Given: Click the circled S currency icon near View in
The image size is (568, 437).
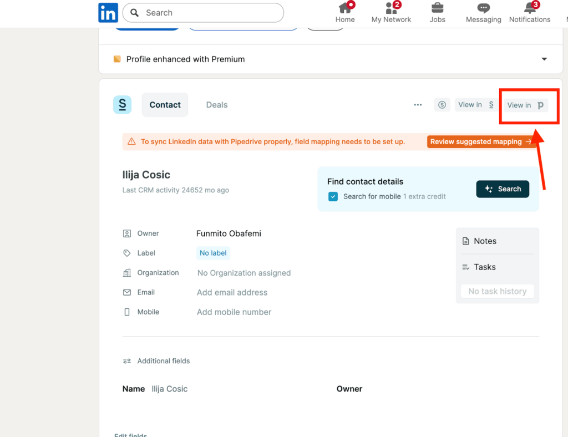Looking at the screenshot, I should coord(442,104).
